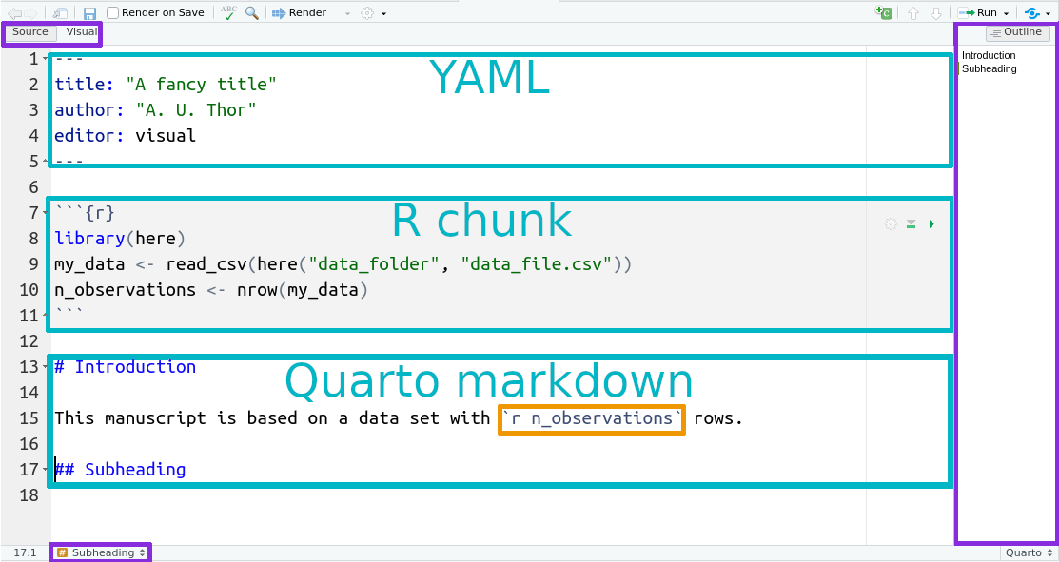Viewport: 1059px width, 562px height.
Task: Go forward to next source location
Action: point(31,12)
